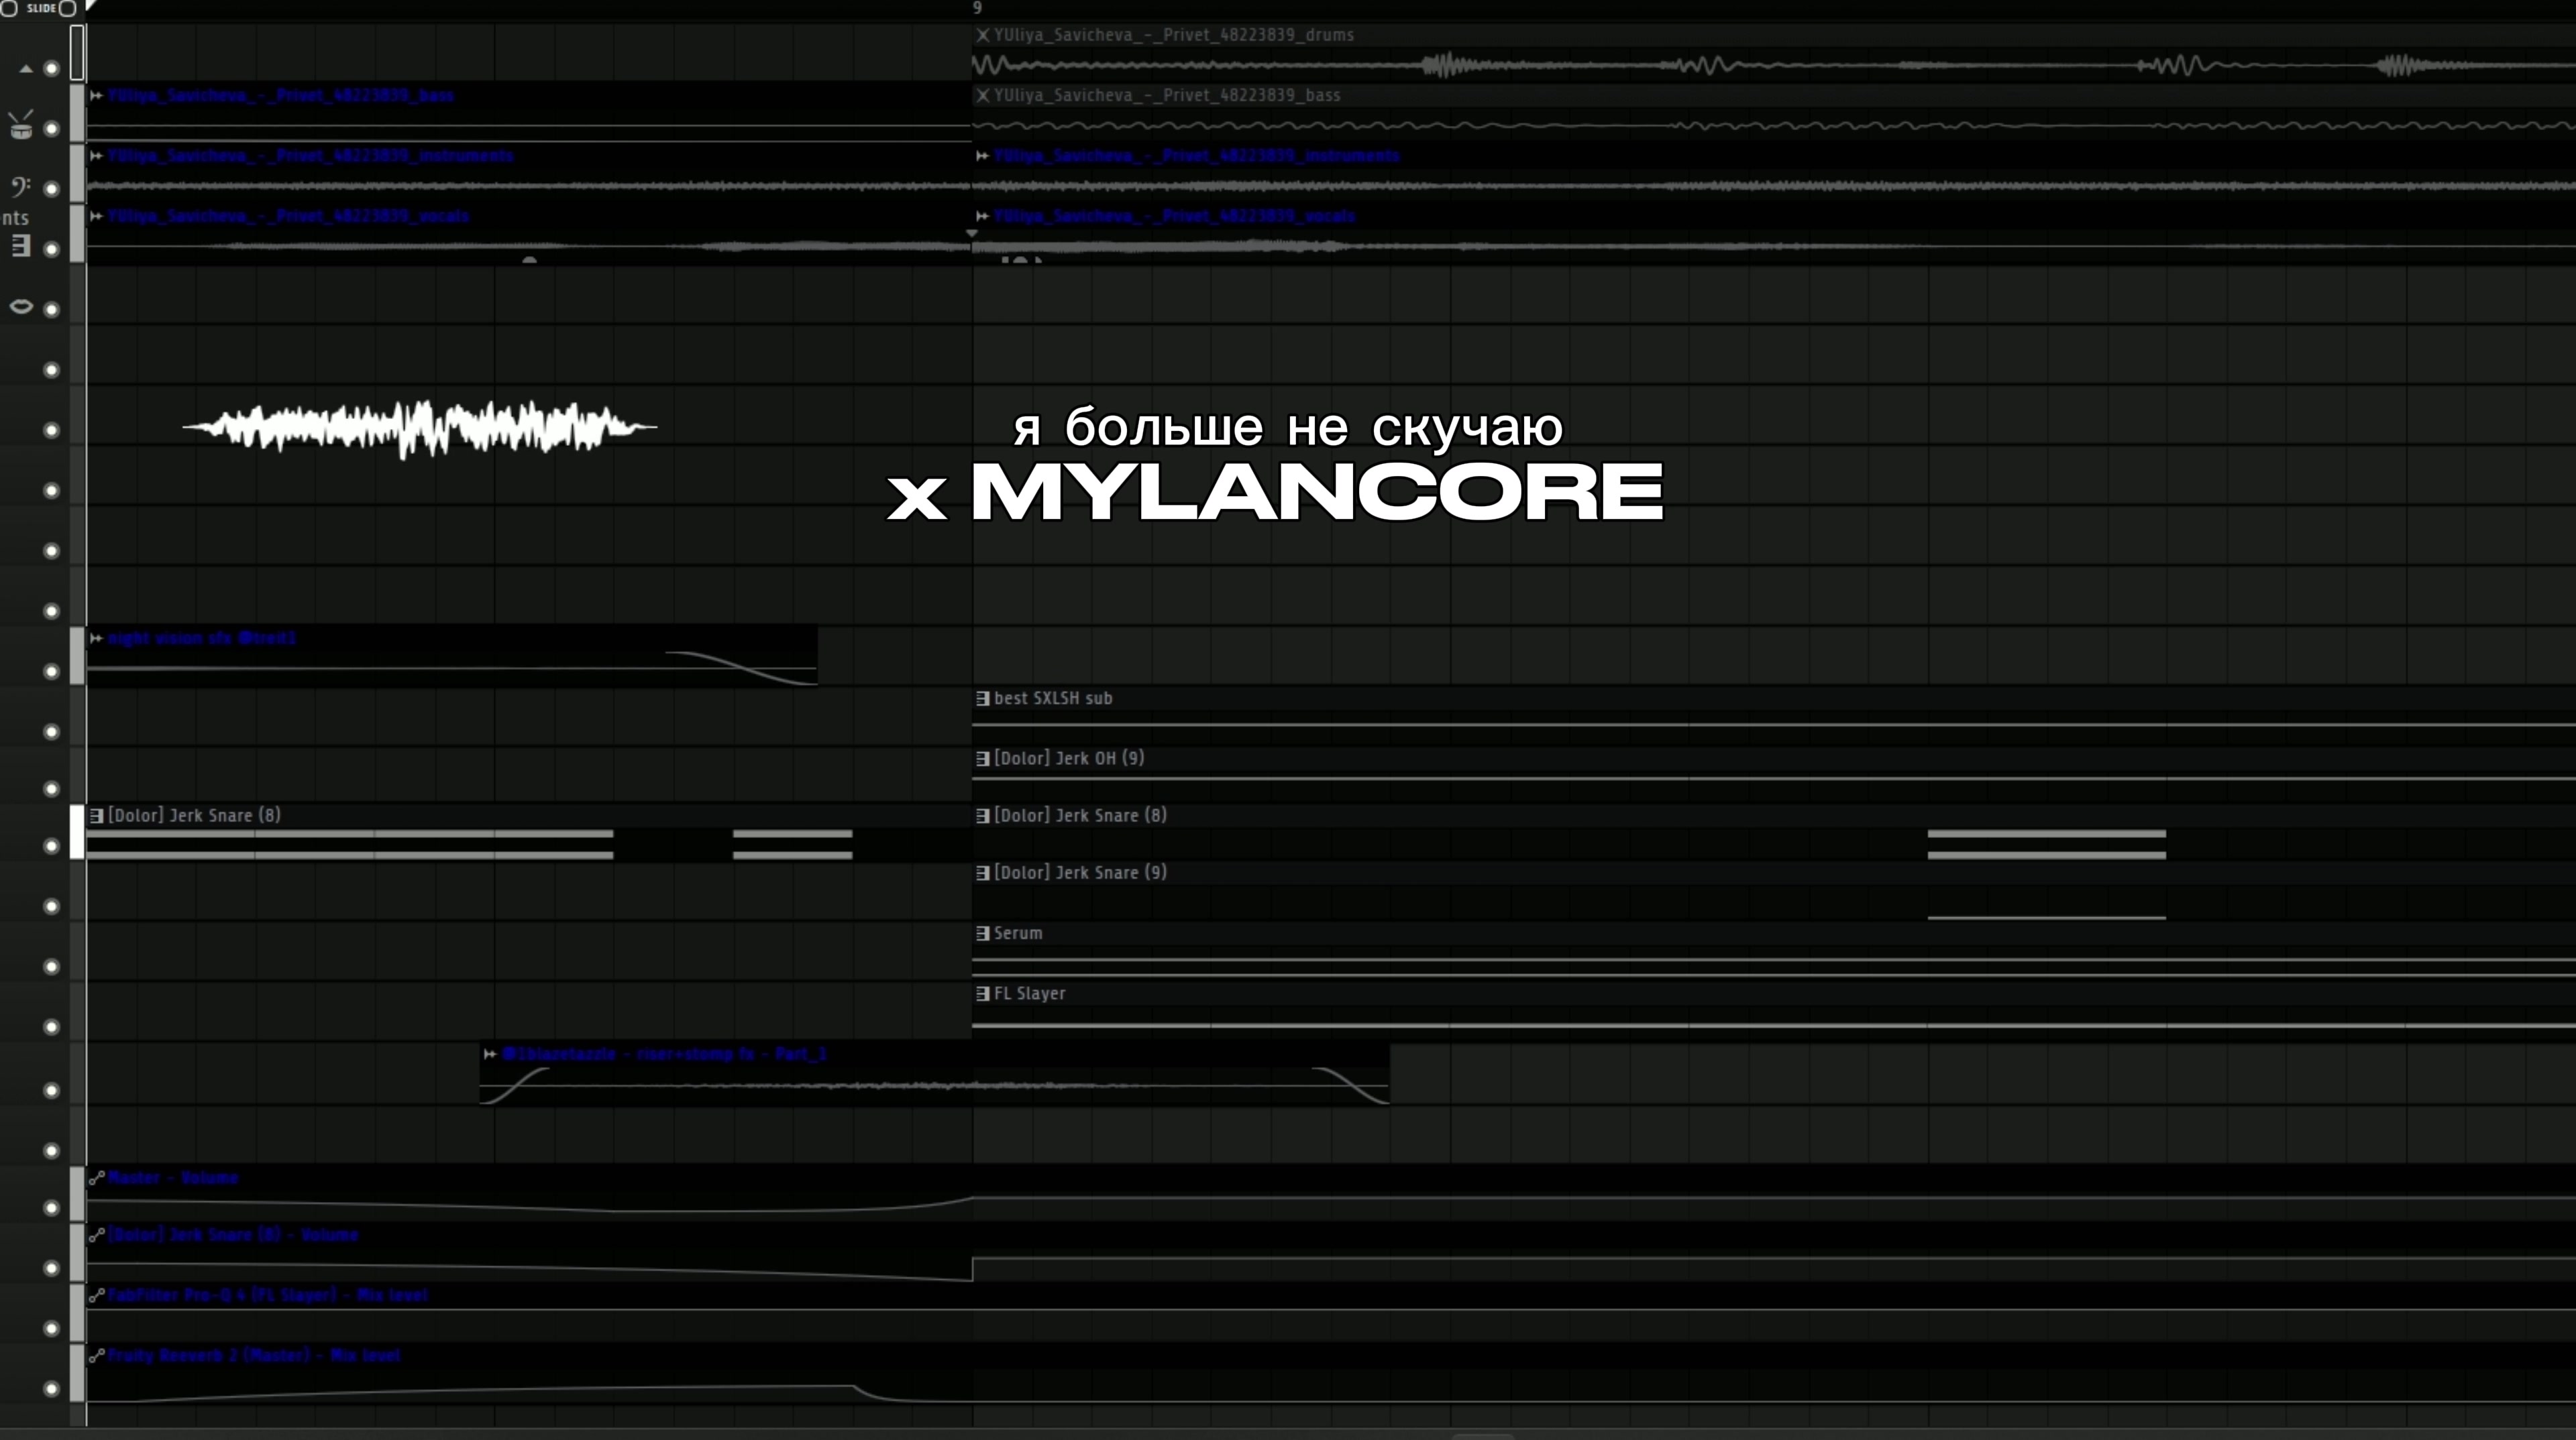Click the pattern icon of the right Jerk Snare (8) clip
Image resolution: width=2576 pixels, height=1440 pixels.
click(982, 815)
